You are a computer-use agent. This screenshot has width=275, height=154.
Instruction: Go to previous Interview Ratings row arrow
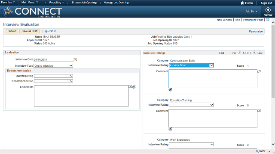[239, 52]
